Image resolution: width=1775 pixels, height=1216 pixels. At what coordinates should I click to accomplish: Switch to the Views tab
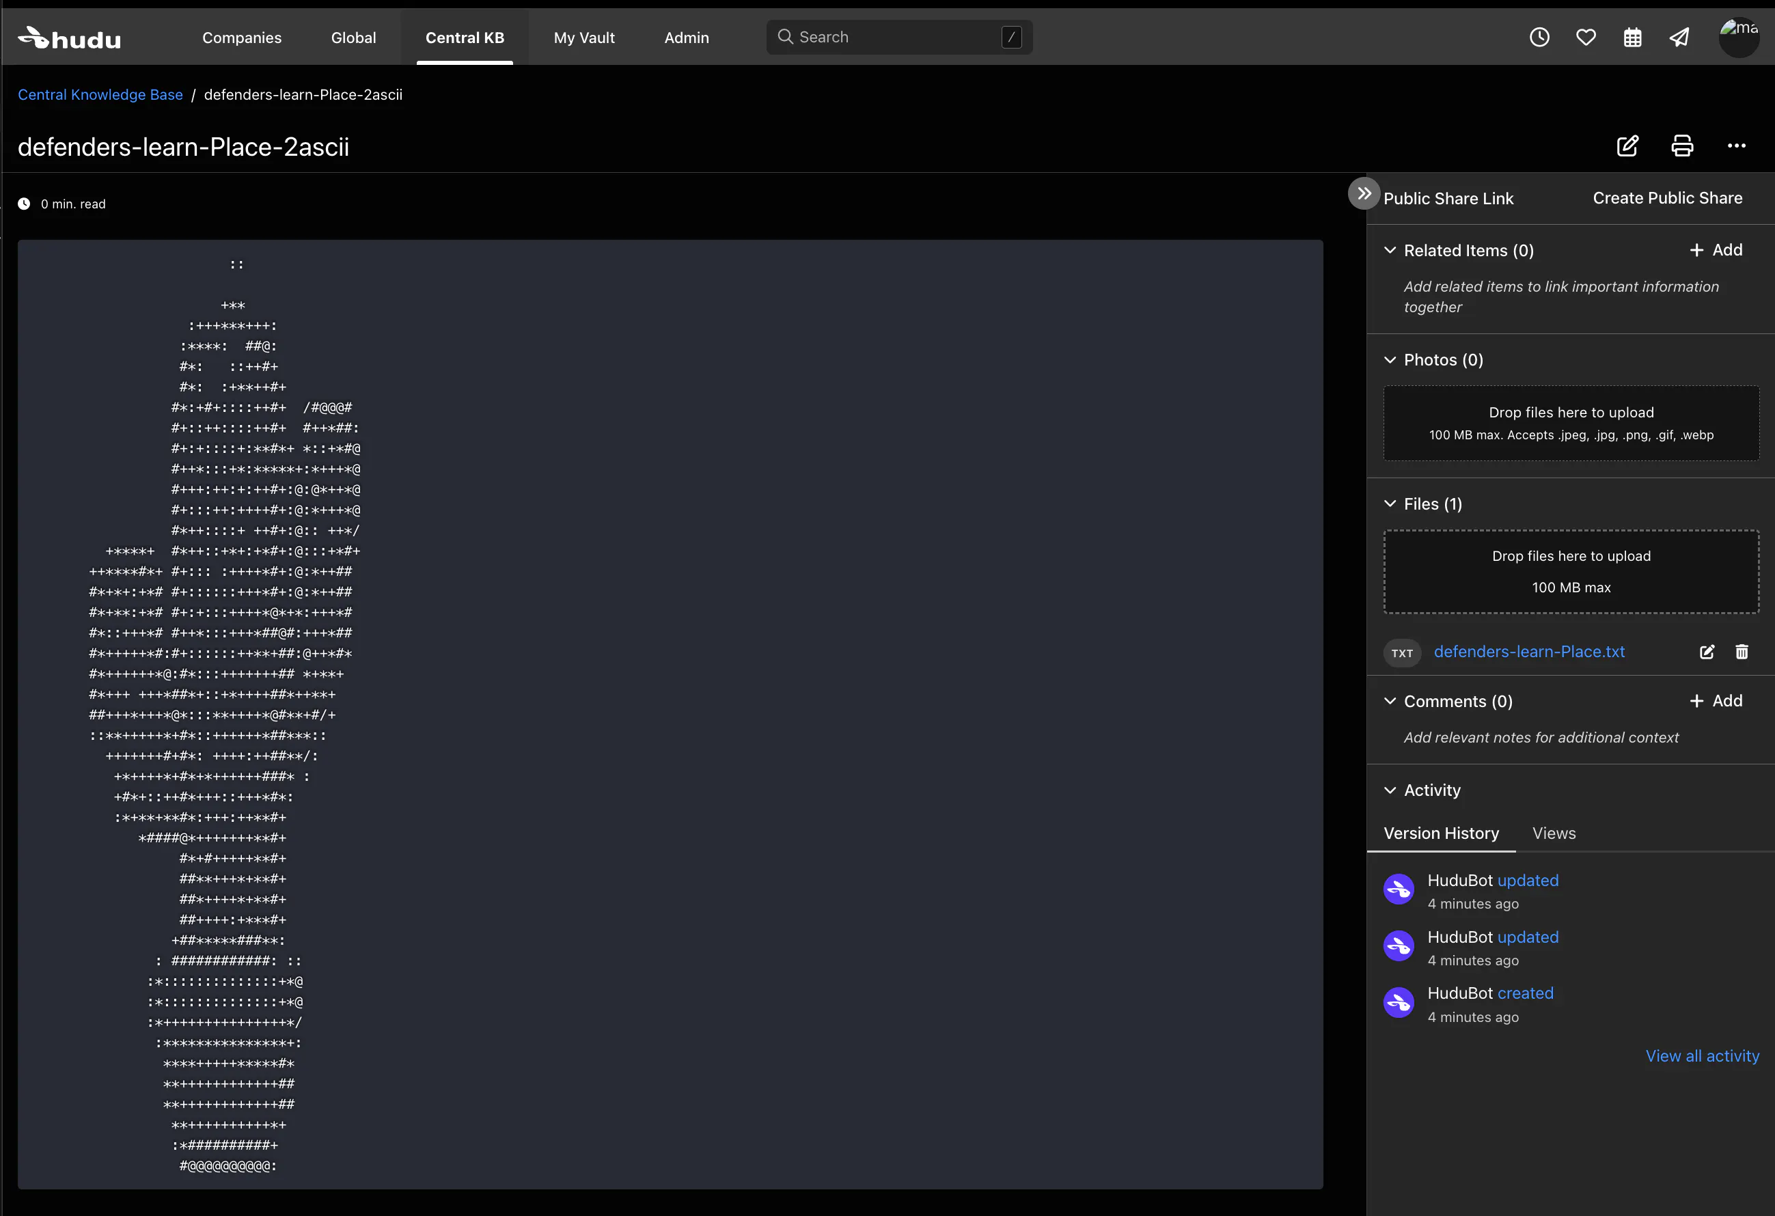click(x=1554, y=833)
